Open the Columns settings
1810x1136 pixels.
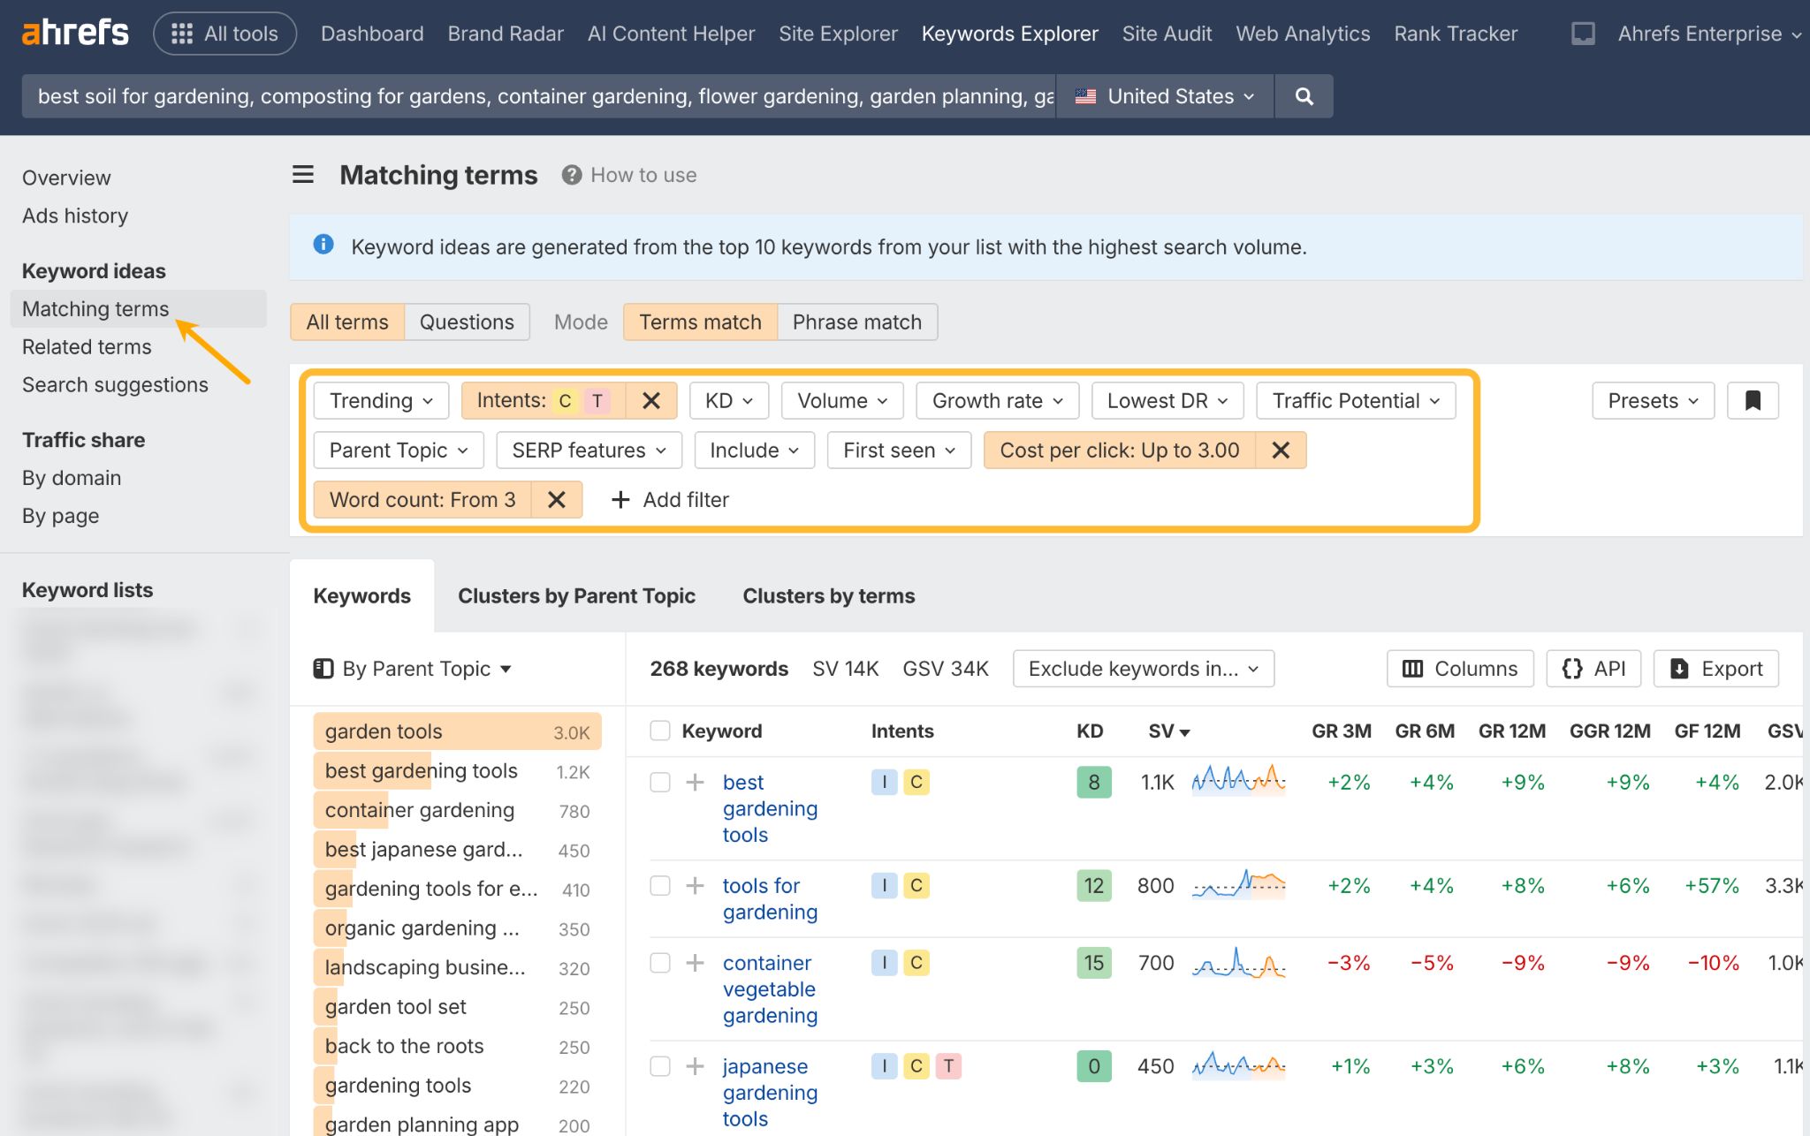click(1458, 669)
